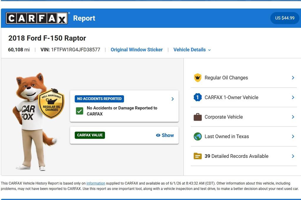Select the Corporate Vehicle text

coord(224,117)
